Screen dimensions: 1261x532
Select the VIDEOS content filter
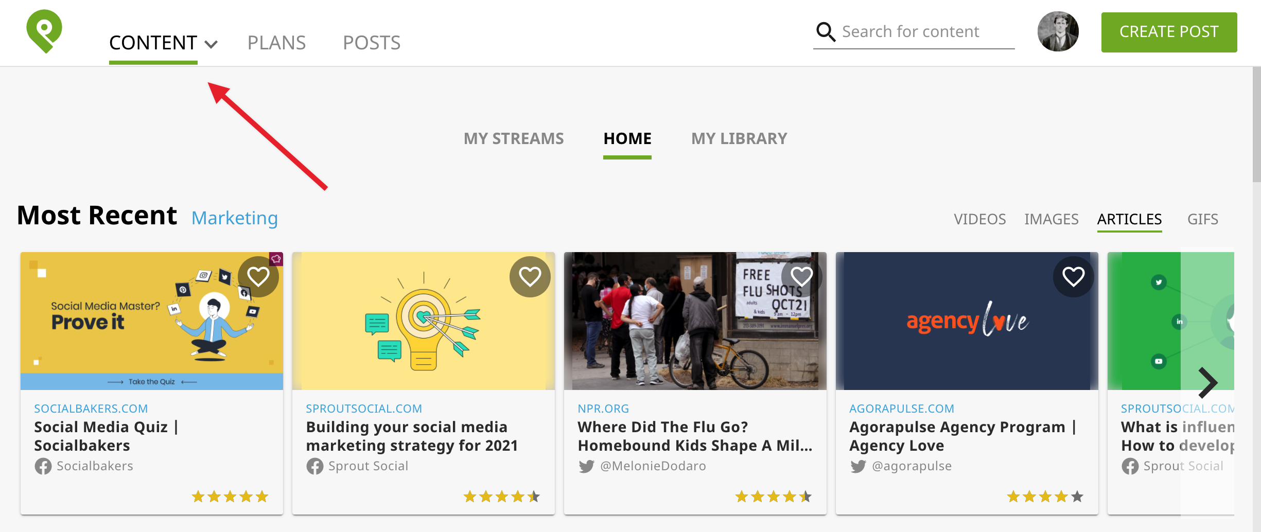(979, 219)
